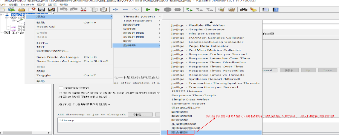
Task: Click the Undo arrow in the toolbar
Action: coord(64,10)
